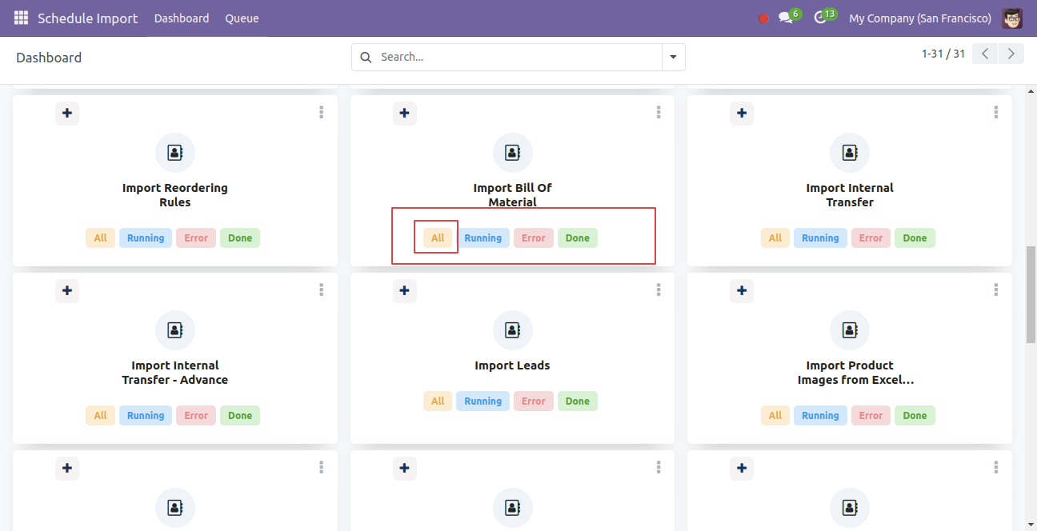The width and height of the screenshot is (1037, 531).
Task: Click Error on Import Product Images card
Action: point(871,416)
